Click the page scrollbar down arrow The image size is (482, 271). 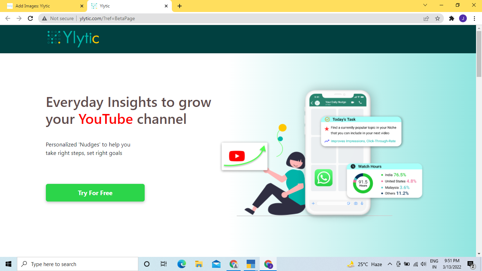[479, 254]
